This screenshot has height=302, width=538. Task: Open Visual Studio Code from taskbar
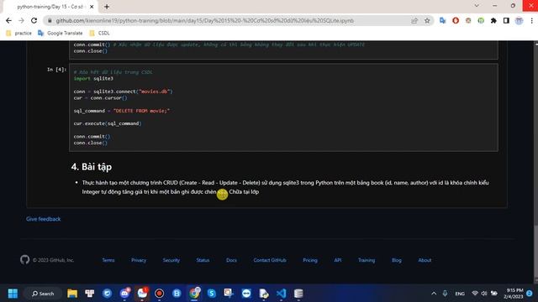(281, 294)
